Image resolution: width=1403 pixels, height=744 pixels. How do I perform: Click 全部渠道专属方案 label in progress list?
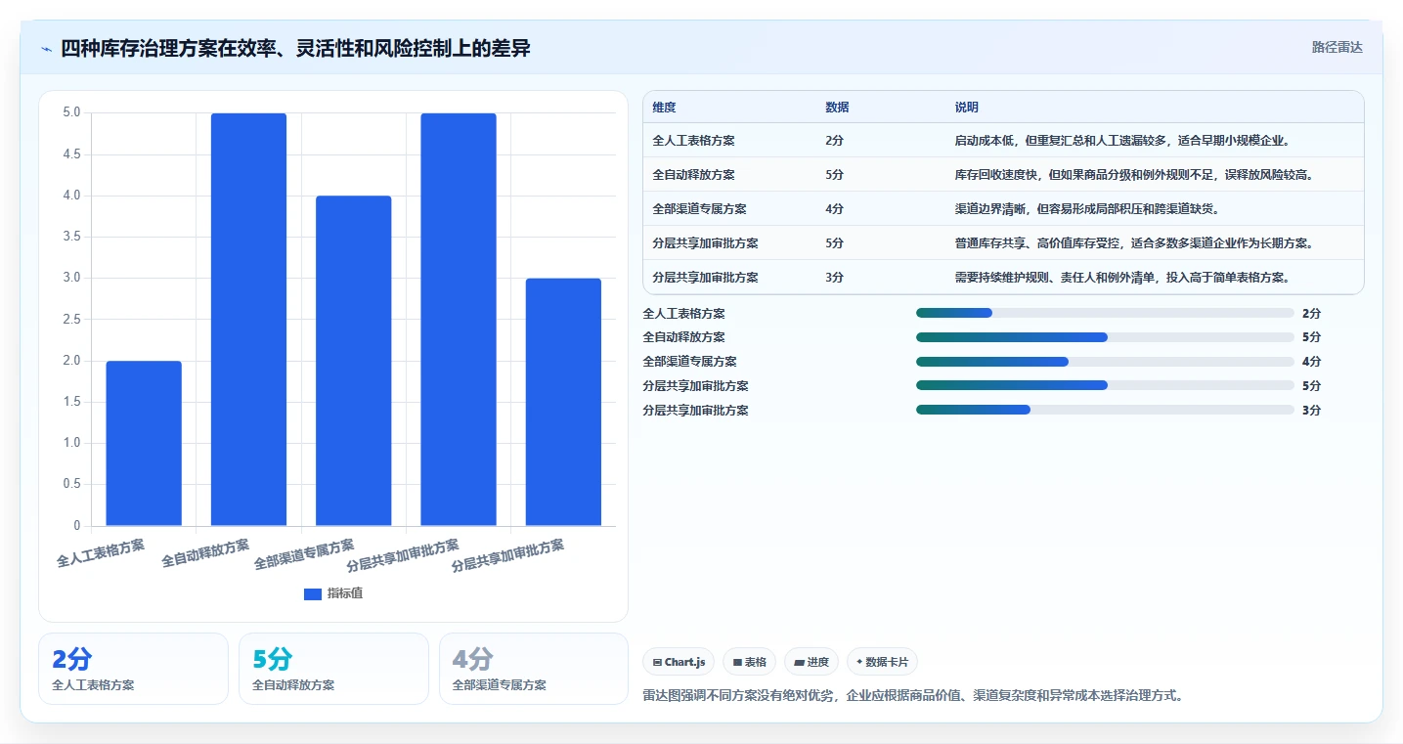[x=689, y=362]
